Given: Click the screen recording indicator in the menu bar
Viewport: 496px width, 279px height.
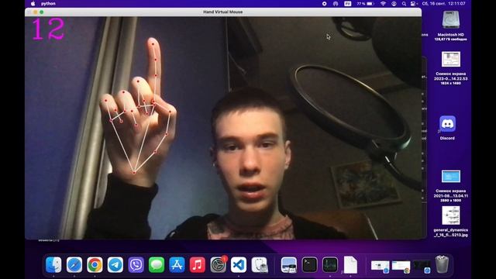Looking at the screenshot, I should click(324, 3).
